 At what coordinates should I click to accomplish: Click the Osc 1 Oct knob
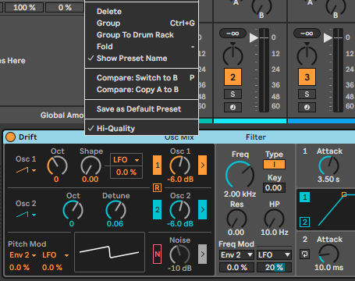57,165
